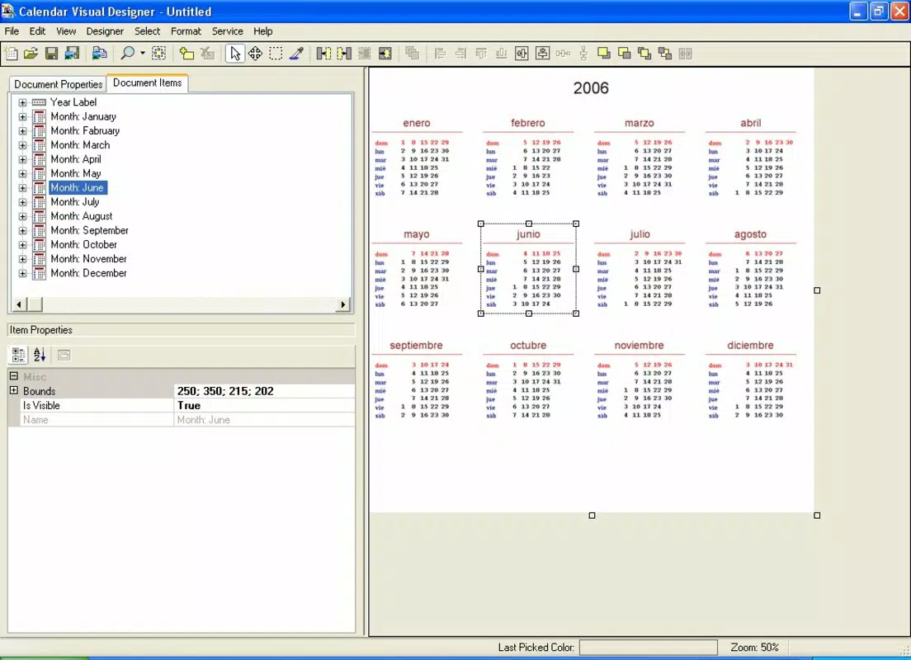Activate the four-arrow move tool
This screenshot has height=660, width=911.
[x=255, y=54]
